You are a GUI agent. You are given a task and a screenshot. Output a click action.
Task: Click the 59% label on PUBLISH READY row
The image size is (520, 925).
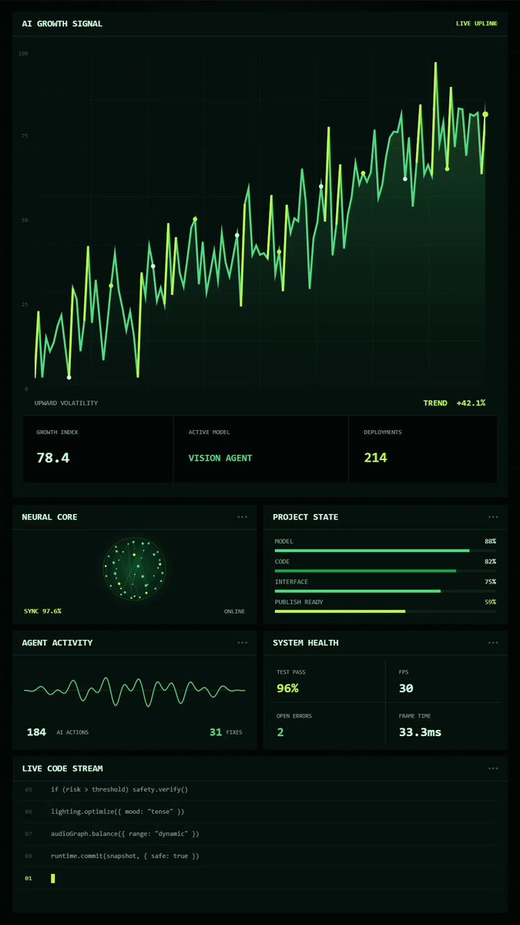click(490, 602)
